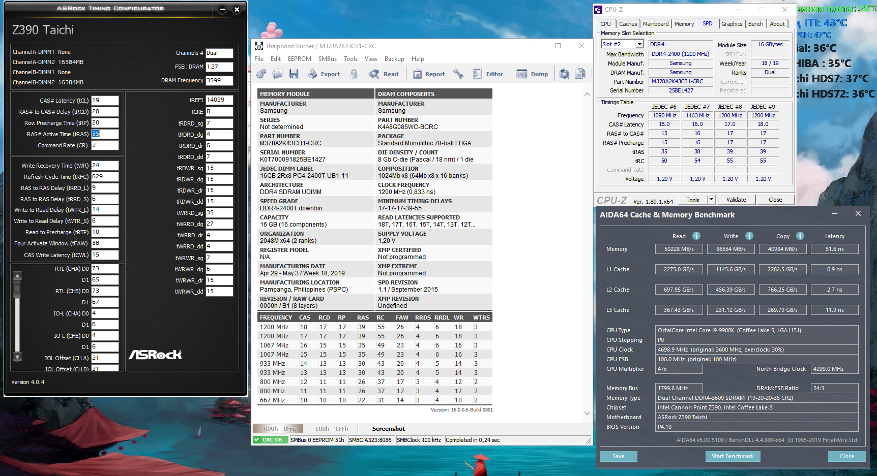Click the magnifier search icon after Dump
The height and width of the screenshot is (476, 877).
[x=564, y=74]
